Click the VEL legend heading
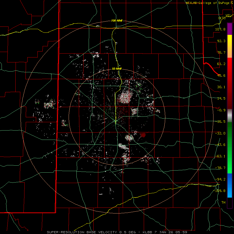Viewport: 234px width, 234px height. click(228, 15)
